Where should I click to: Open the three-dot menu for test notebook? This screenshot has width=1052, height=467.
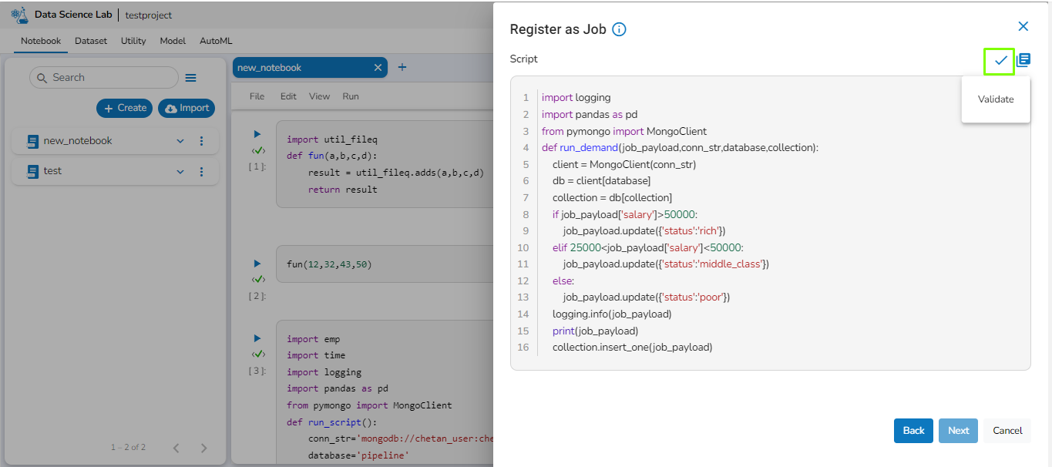click(x=202, y=171)
